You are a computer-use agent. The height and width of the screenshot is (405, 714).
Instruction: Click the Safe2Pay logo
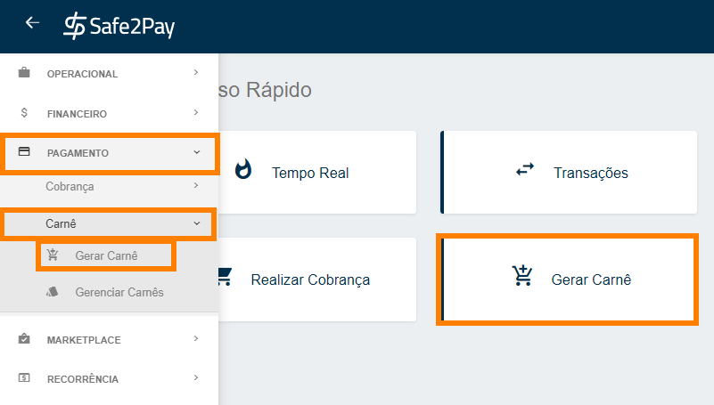pyautogui.click(x=119, y=26)
